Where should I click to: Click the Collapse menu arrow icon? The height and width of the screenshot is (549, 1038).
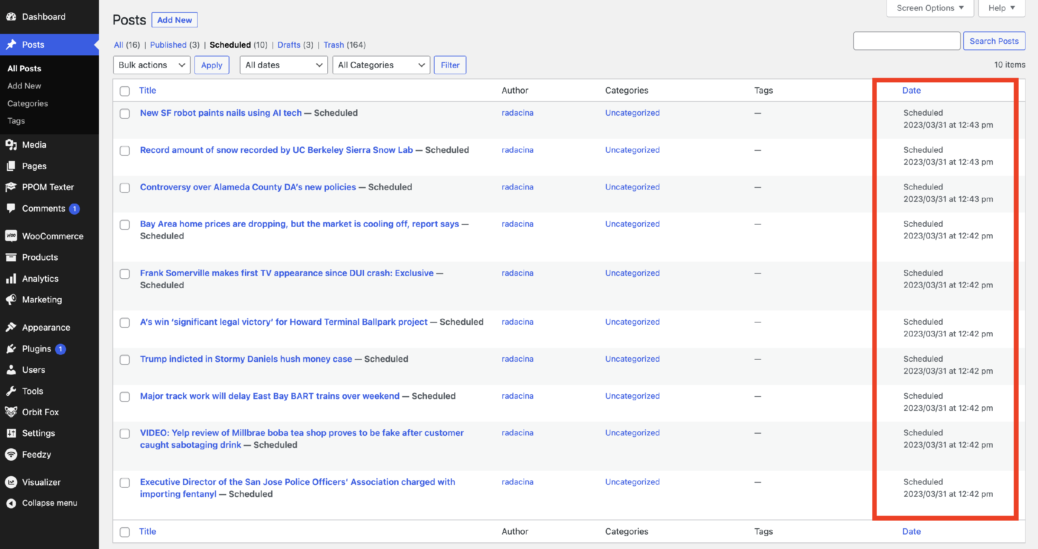coord(11,503)
